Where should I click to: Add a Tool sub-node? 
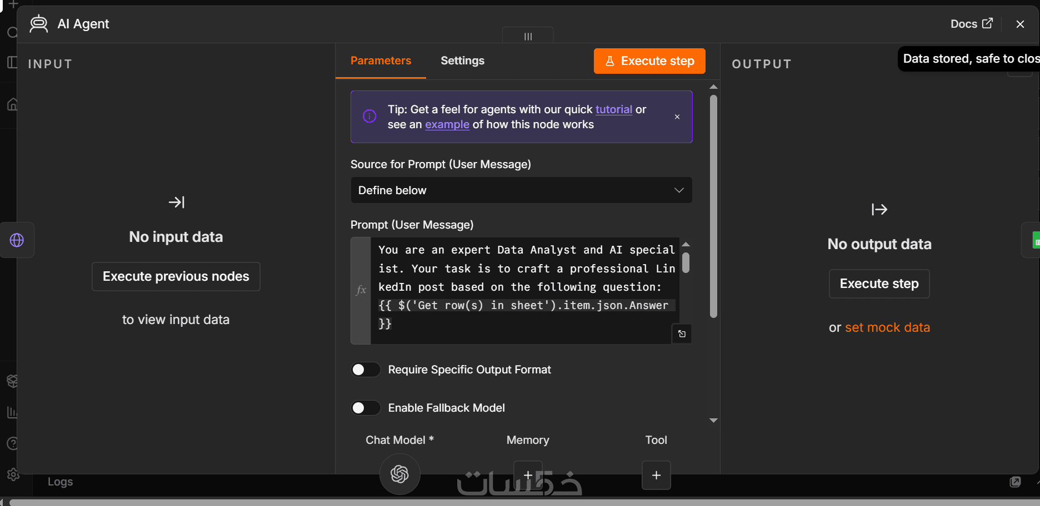point(656,475)
